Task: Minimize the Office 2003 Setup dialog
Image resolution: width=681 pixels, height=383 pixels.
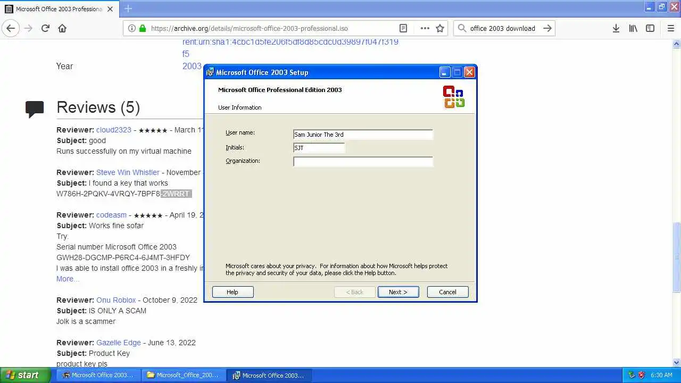Action: click(x=445, y=72)
